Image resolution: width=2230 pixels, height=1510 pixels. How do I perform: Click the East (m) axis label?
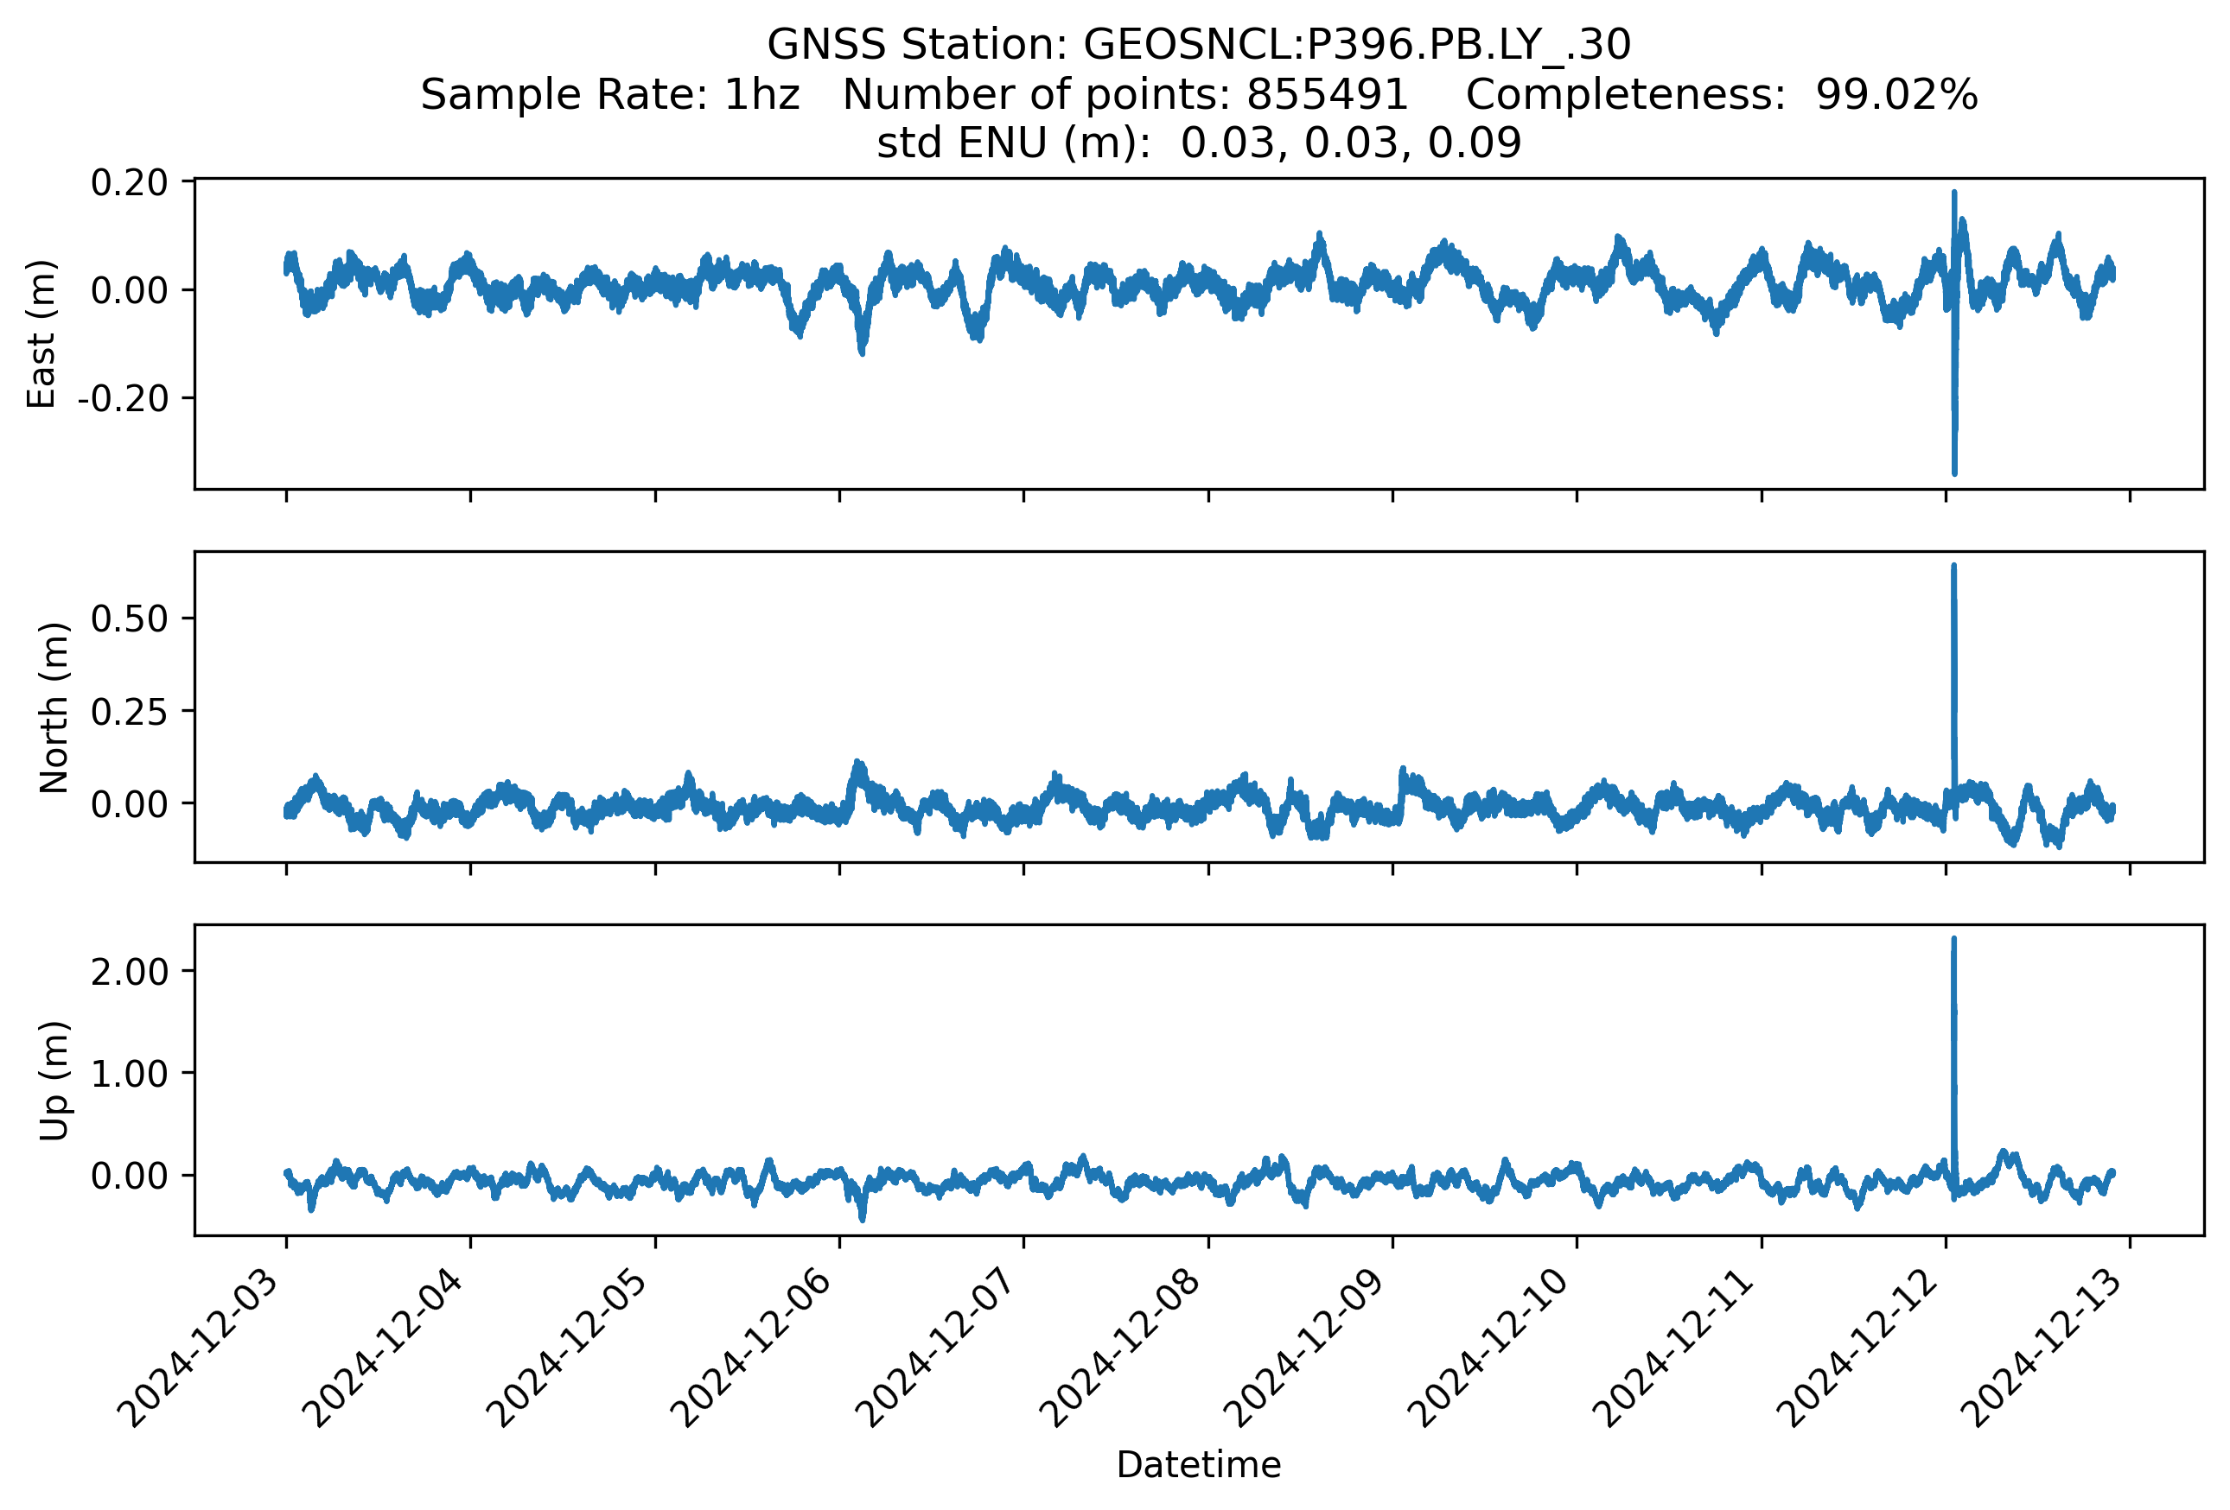(x=41, y=333)
